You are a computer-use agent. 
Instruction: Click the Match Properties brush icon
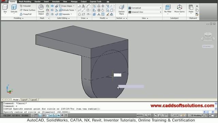point(197,14)
